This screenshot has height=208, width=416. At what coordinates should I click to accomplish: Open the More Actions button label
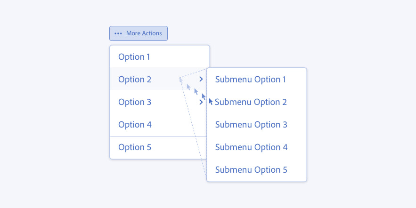coord(144,33)
